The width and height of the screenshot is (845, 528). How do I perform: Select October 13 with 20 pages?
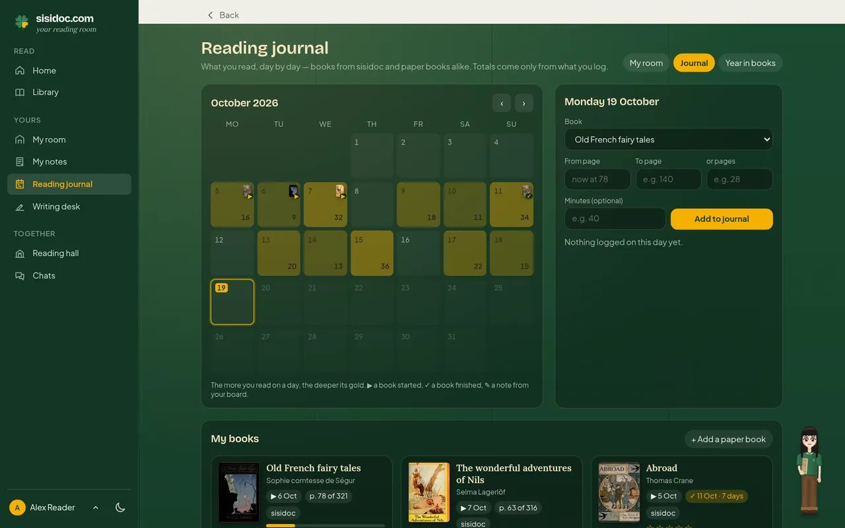[279, 253]
